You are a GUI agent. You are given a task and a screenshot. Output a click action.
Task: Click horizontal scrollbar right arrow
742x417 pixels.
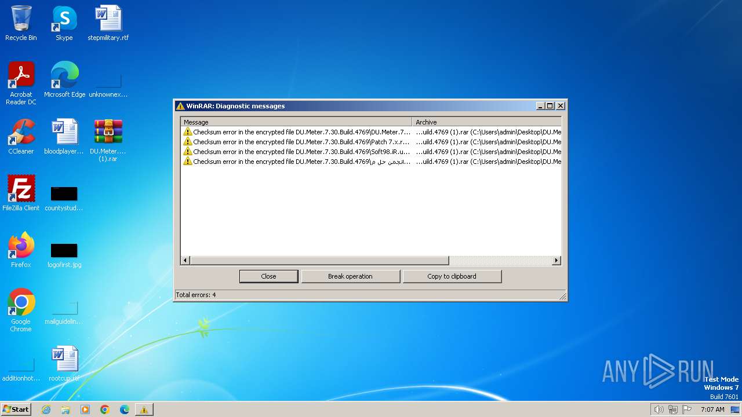click(556, 261)
